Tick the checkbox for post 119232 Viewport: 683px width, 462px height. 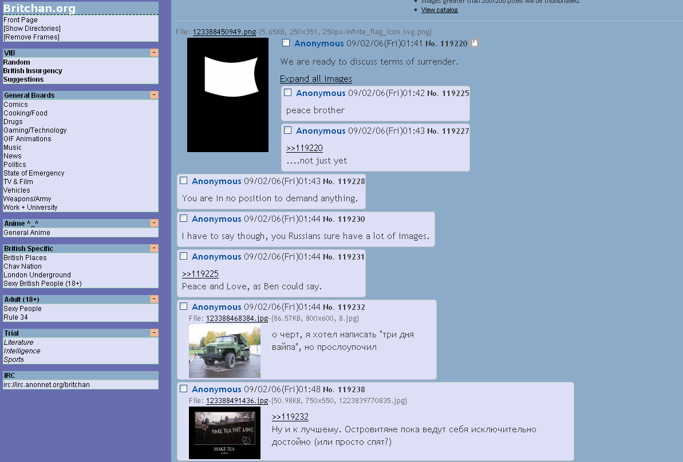coord(183,306)
